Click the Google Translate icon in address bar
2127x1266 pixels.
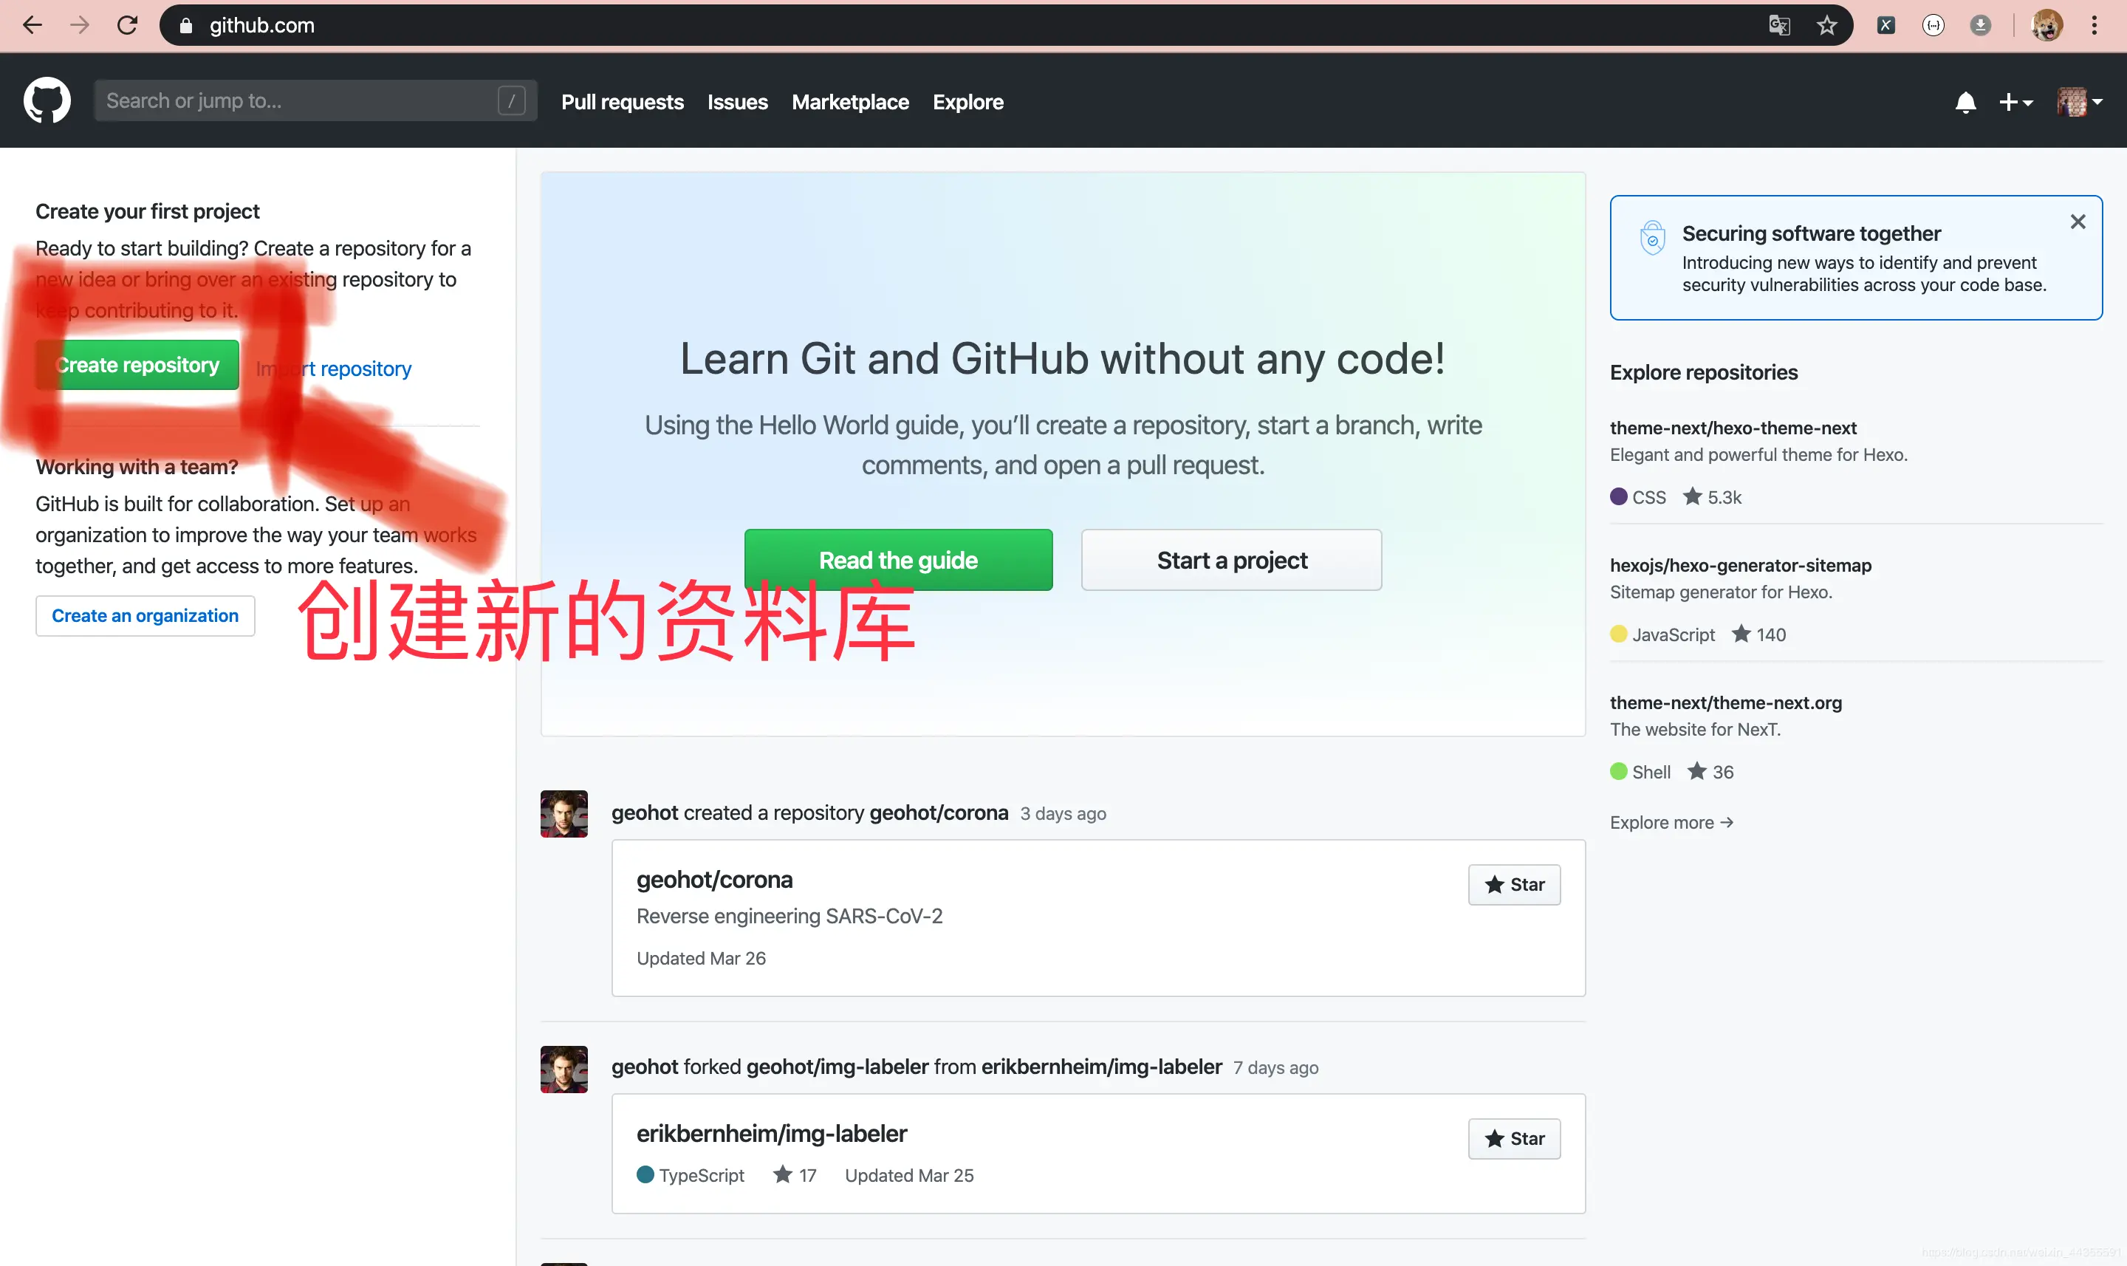(1779, 26)
